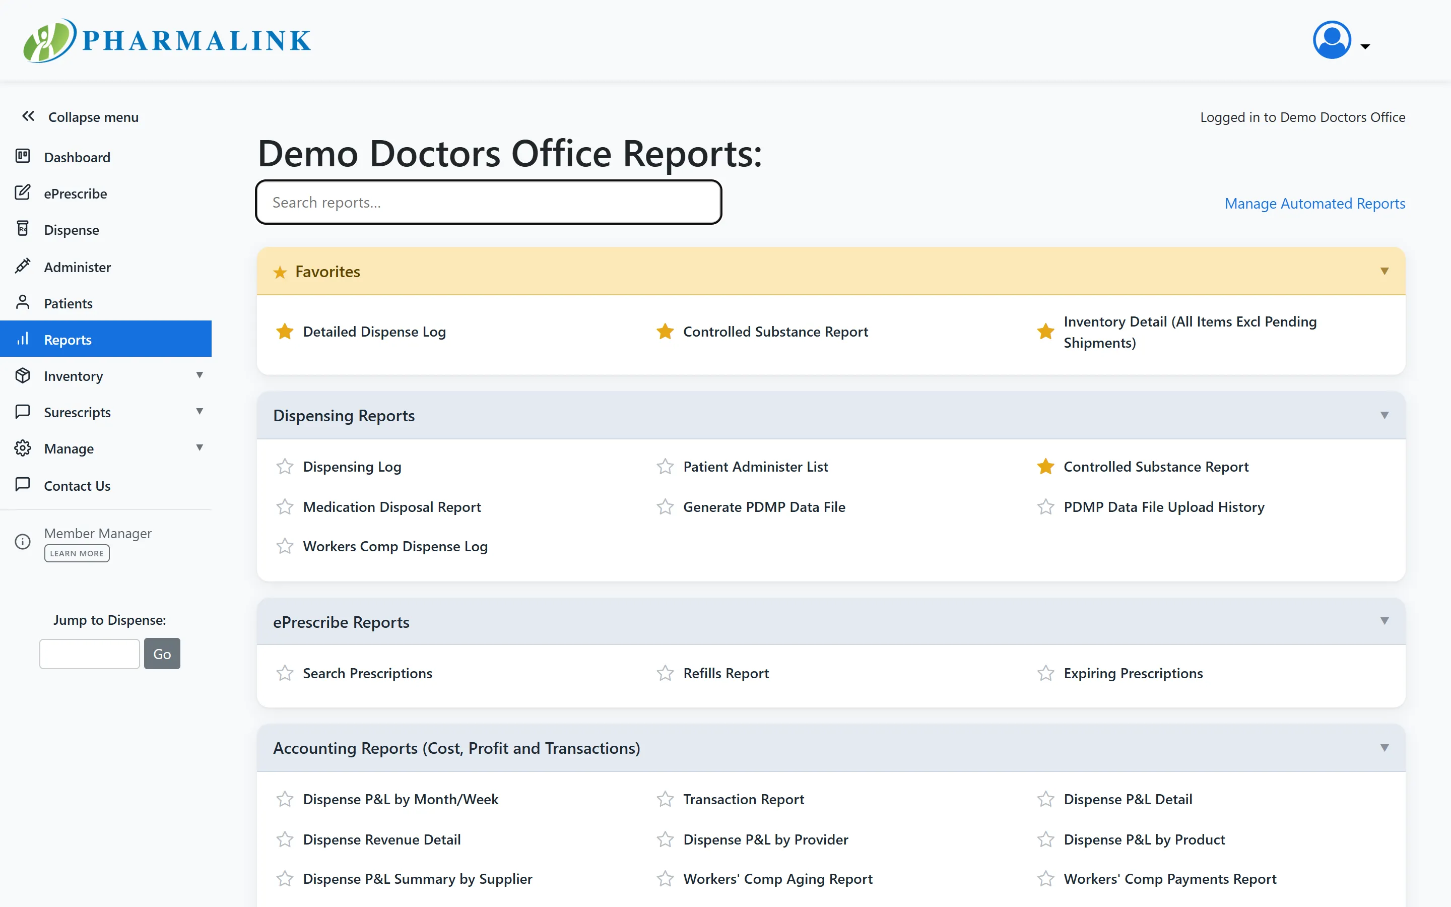Click the Manage gear icon
The height and width of the screenshot is (907, 1451).
pos(23,448)
